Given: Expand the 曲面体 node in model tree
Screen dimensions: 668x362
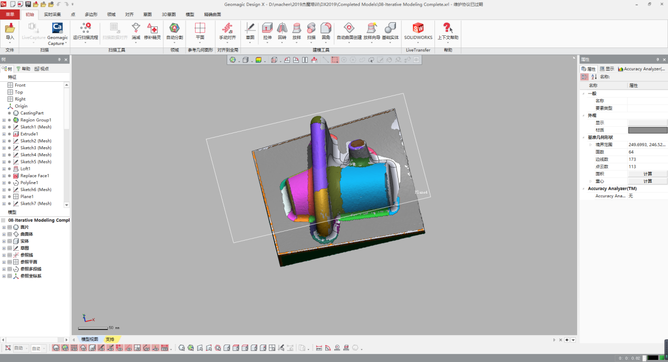Looking at the screenshot, I should 4,234.
